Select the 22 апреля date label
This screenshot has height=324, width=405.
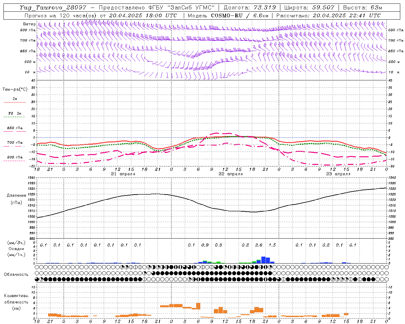coord(231,174)
